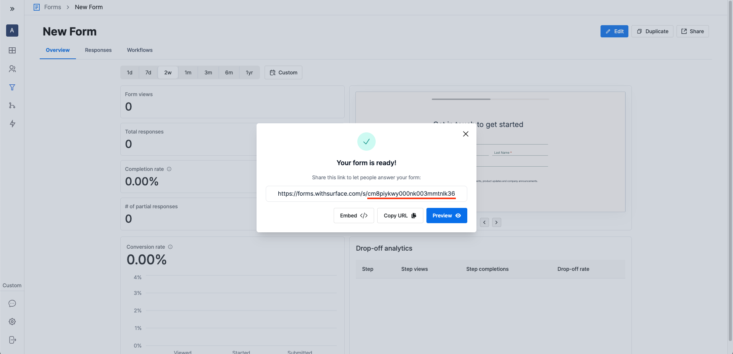
Task: Select the shareable form link text field
Action: [x=366, y=194]
